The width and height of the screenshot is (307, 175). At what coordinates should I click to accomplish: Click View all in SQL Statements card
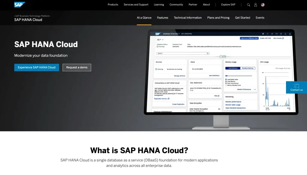coord(216,96)
